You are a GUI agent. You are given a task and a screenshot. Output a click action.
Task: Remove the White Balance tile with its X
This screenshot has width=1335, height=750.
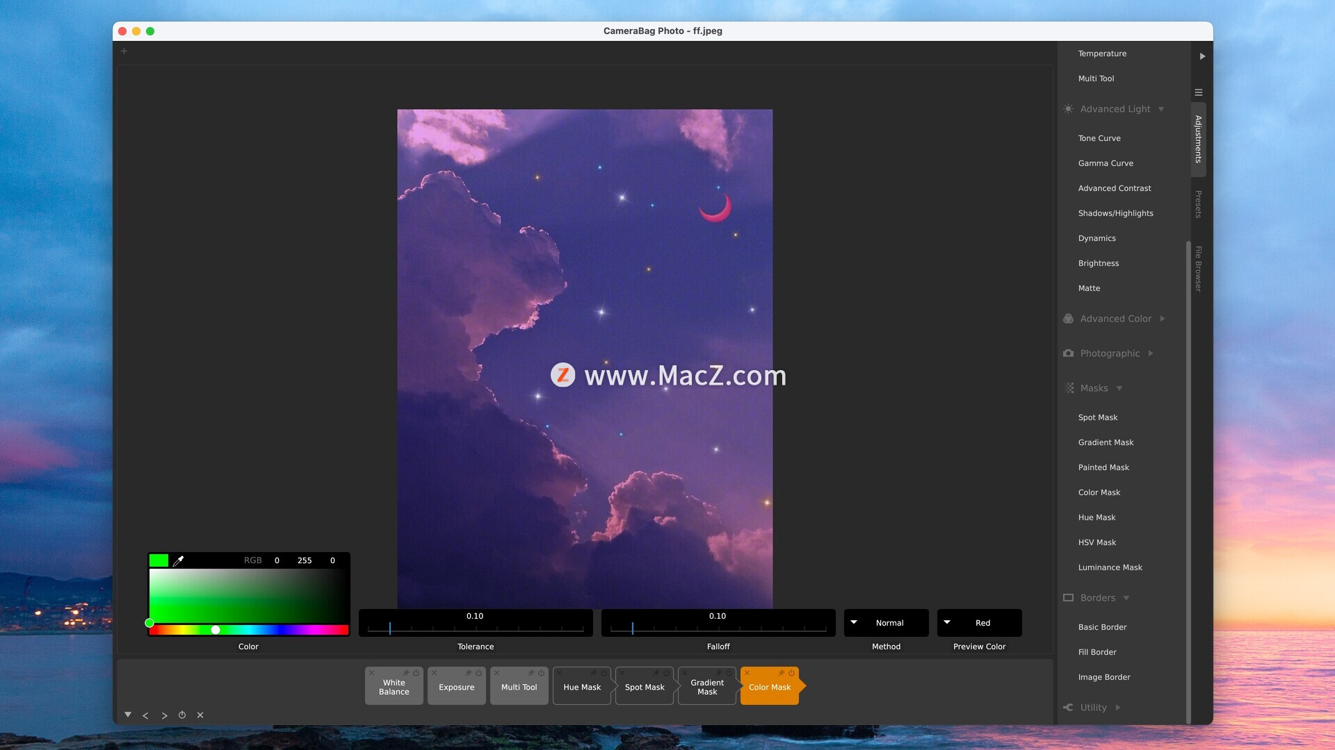point(372,673)
